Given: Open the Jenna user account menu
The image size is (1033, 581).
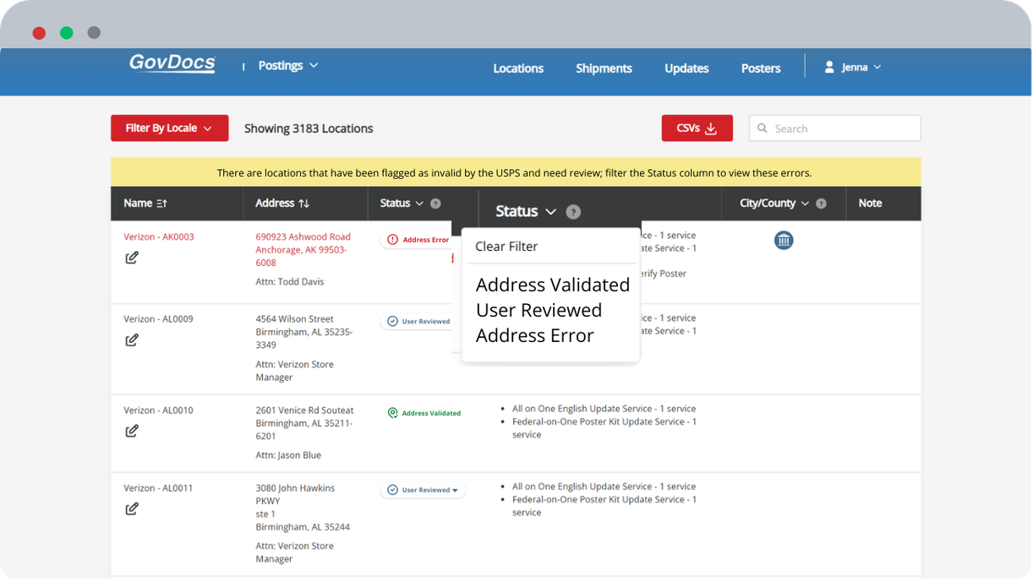Looking at the screenshot, I should [853, 67].
